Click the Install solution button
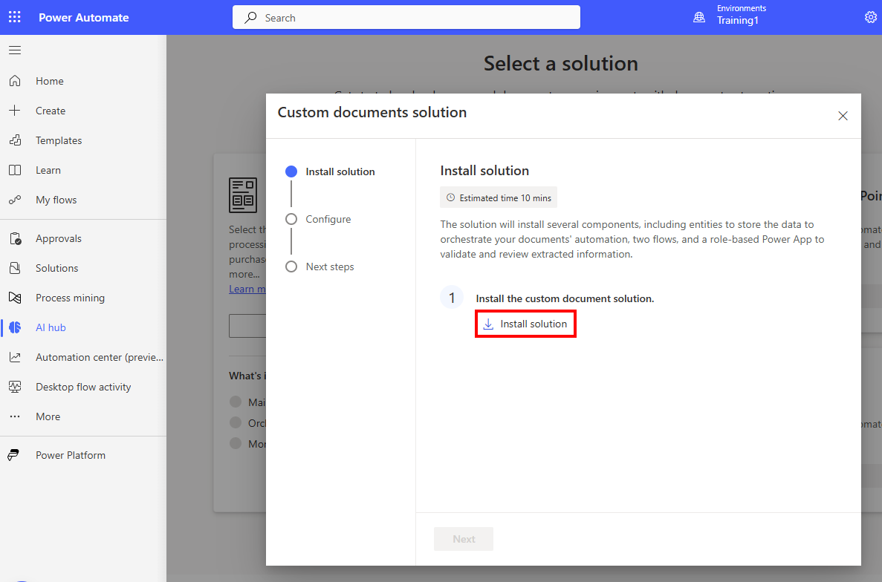 click(525, 324)
